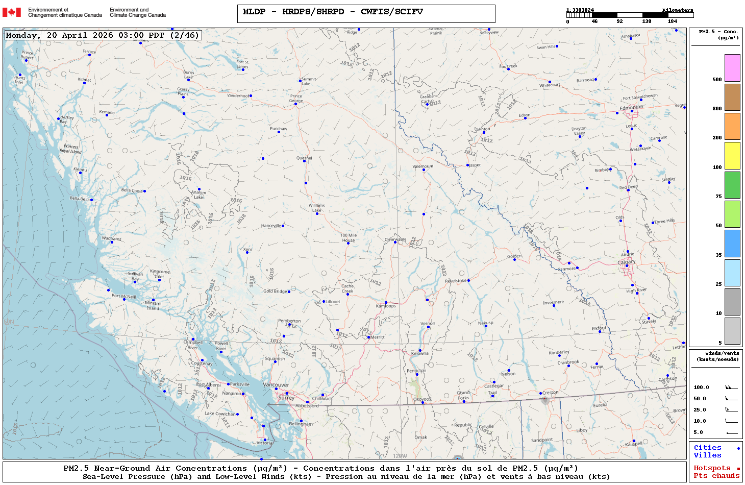
Task: Pick the yellow 100 concentration swatch
Action: (x=732, y=156)
